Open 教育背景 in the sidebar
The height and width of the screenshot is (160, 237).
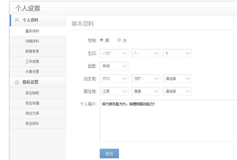click(x=38, y=51)
